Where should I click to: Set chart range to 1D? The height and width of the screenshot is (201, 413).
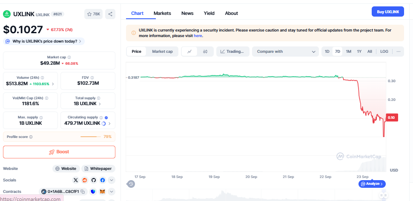click(327, 52)
